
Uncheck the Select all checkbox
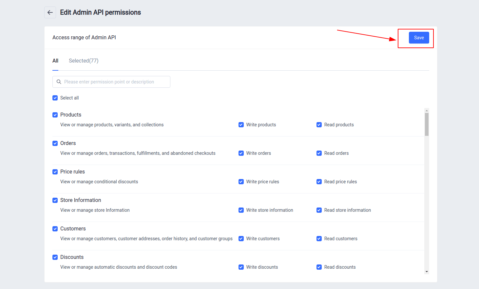point(55,98)
